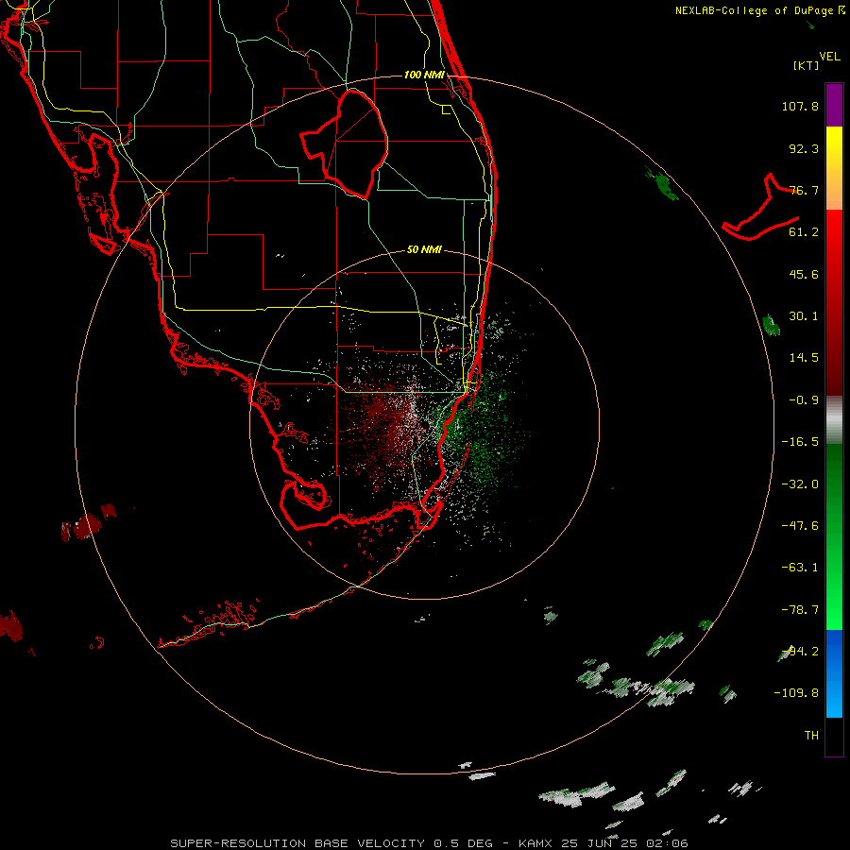This screenshot has height=850, width=850.
Task: Click the VEL label above the color scale
Action: (x=829, y=57)
